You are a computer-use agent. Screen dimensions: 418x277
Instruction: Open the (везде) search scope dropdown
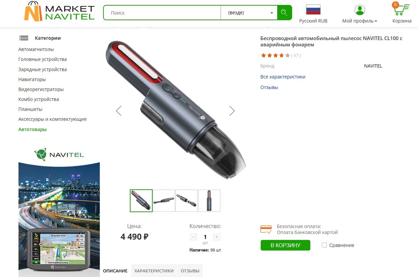click(x=249, y=13)
